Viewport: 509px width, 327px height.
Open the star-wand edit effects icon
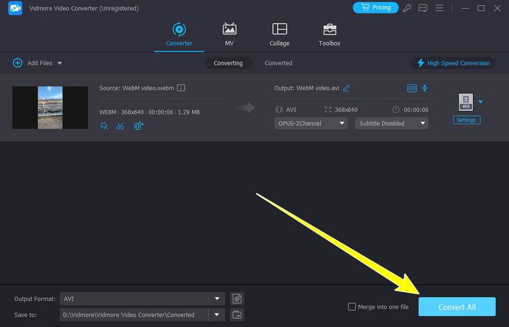(x=104, y=126)
